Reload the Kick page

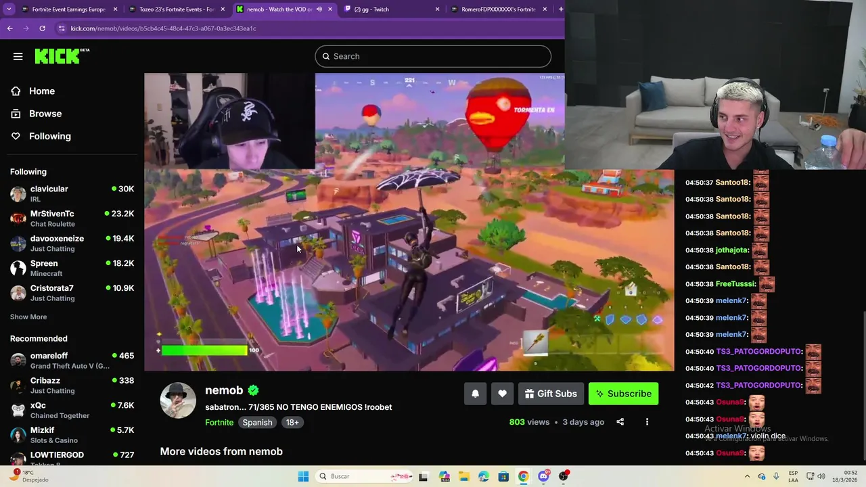click(42, 28)
